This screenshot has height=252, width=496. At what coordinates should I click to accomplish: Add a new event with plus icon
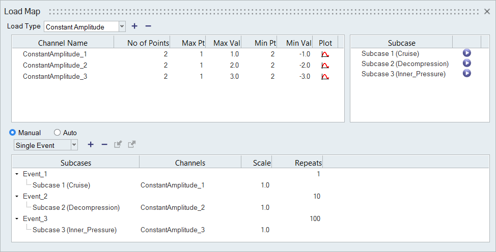tap(91, 145)
